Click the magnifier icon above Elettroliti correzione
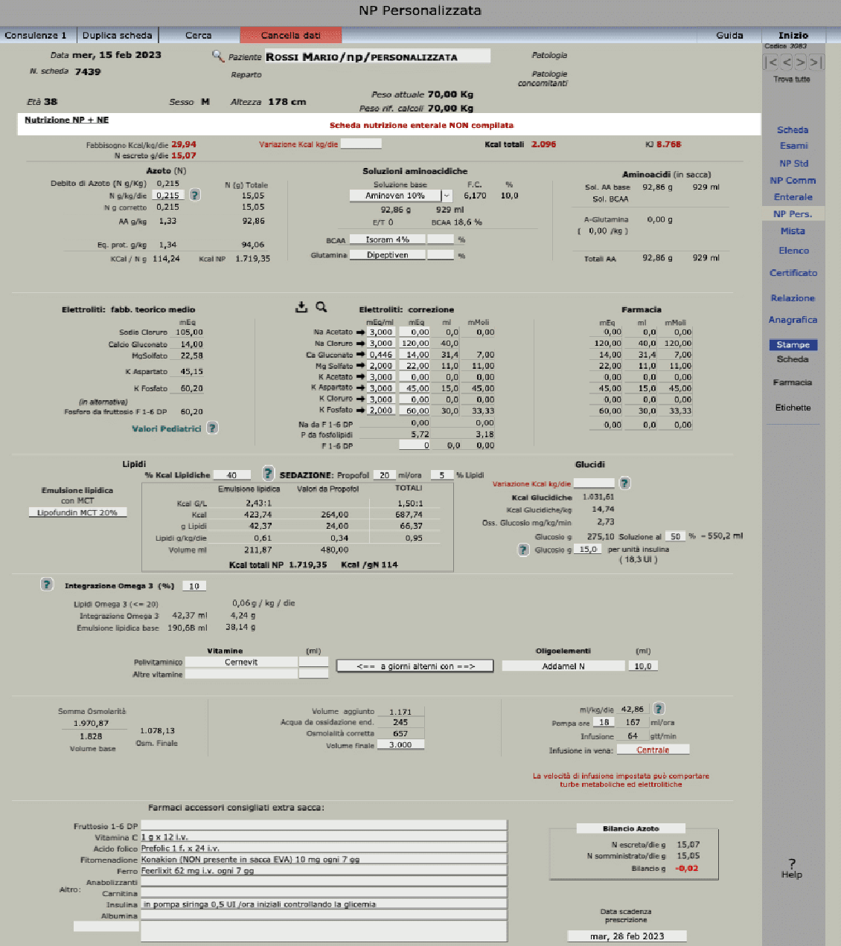Image resolution: width=841 pixels, height=946 pixels. tap(322, 306)
